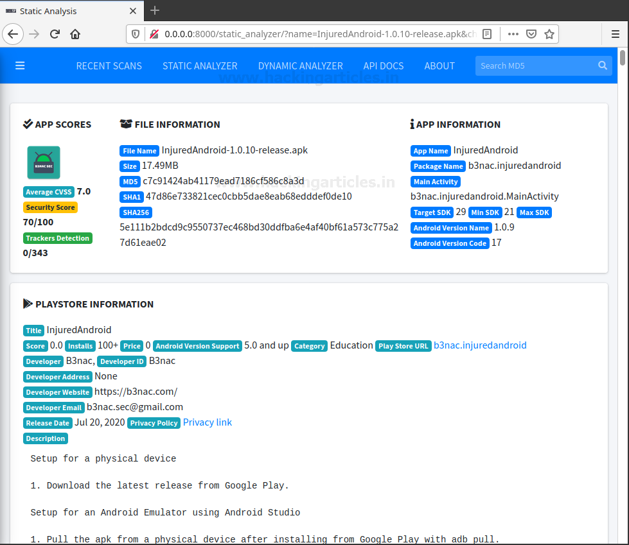
Task: Click the Android Version Support badge
Action: pyautogui.click(x=197, y=346)
